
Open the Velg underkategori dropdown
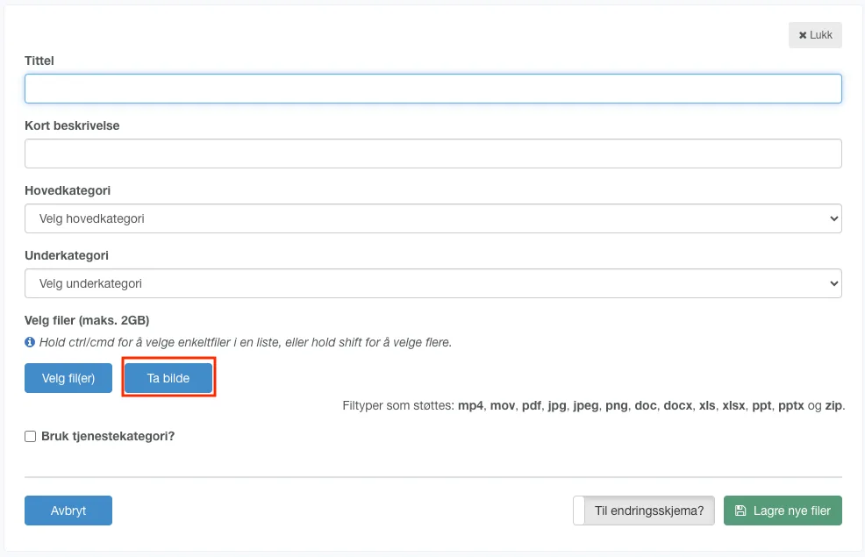[x=432, y=283]
